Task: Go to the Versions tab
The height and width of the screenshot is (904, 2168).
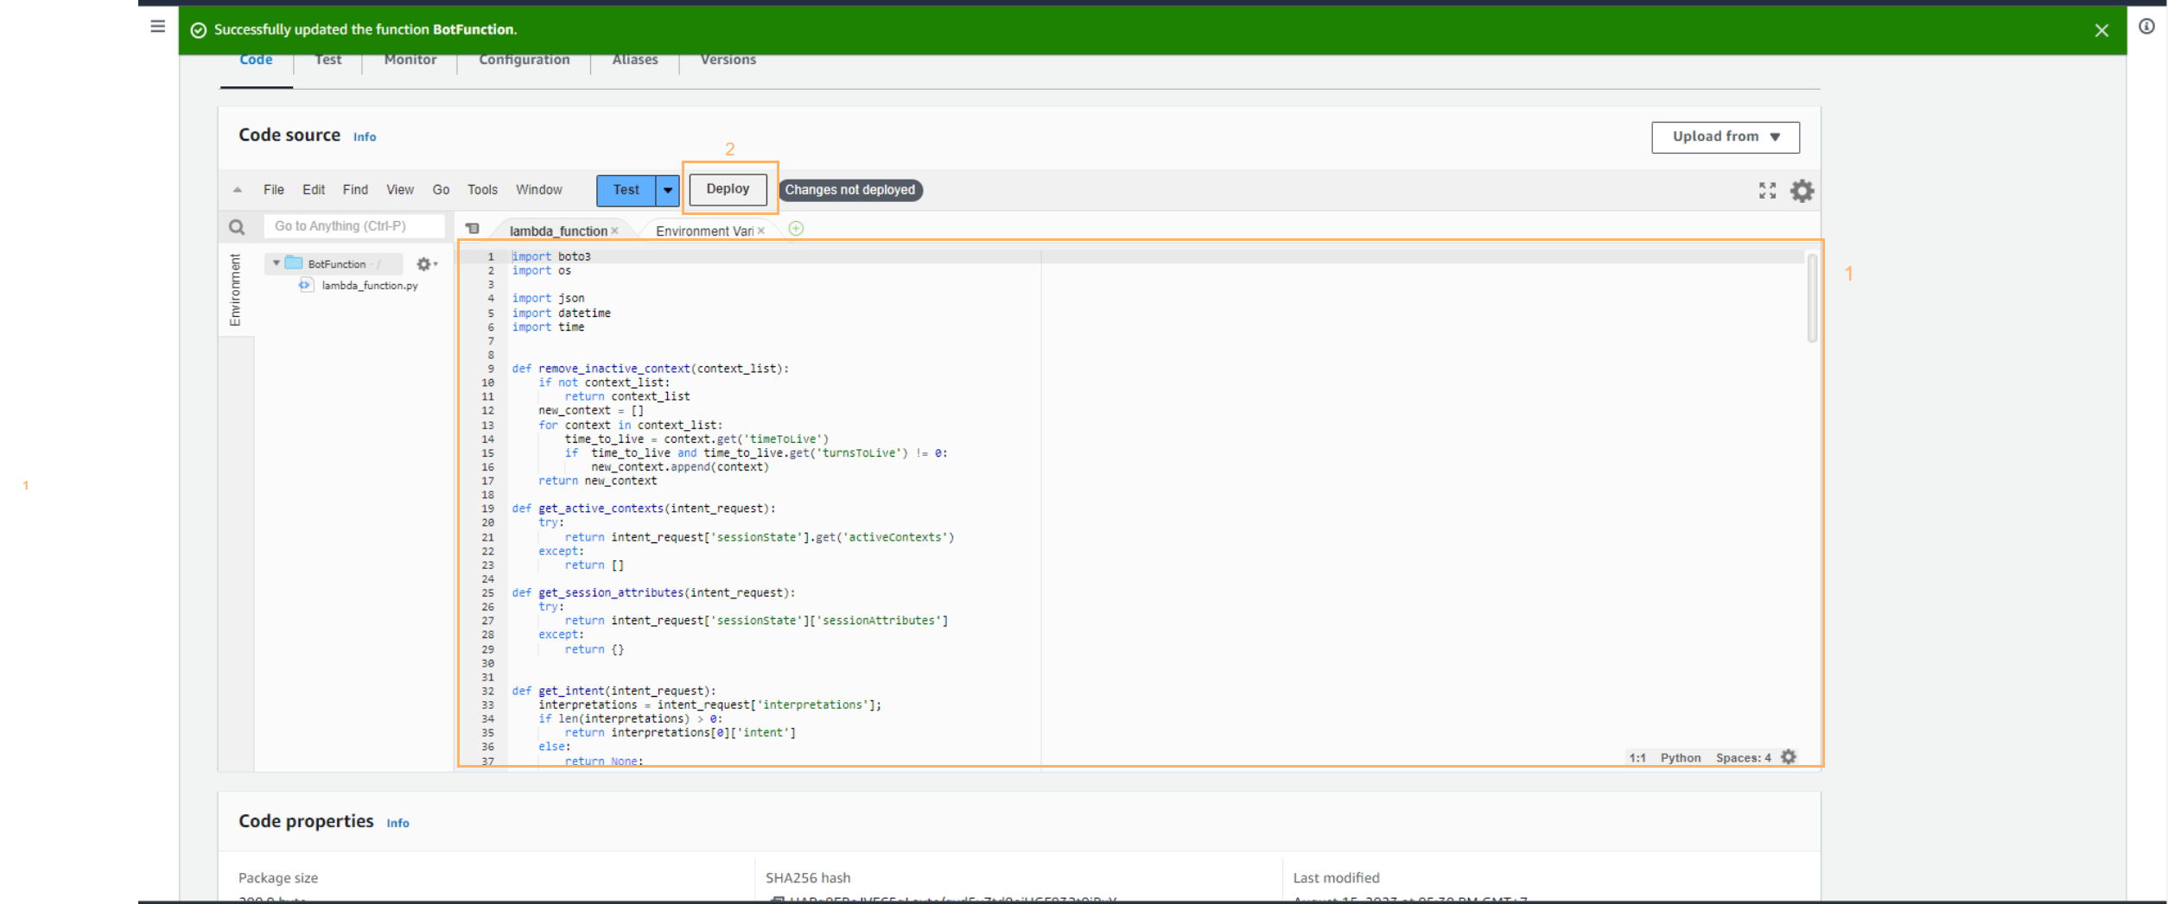Action: tap(728, 60)
